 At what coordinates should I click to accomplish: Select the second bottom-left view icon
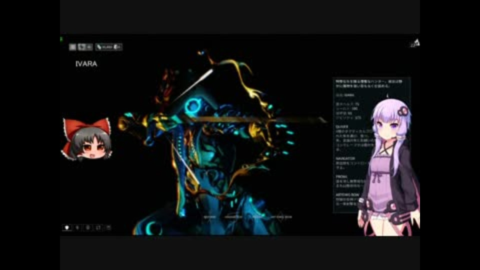[77, 227]
